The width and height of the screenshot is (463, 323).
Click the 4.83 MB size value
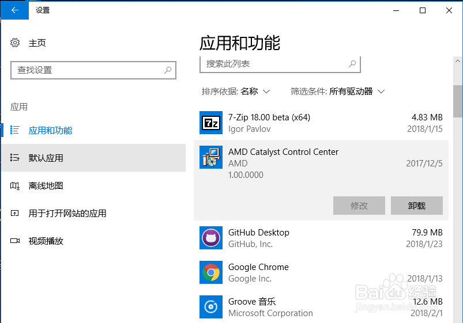[x=427, y=117]
